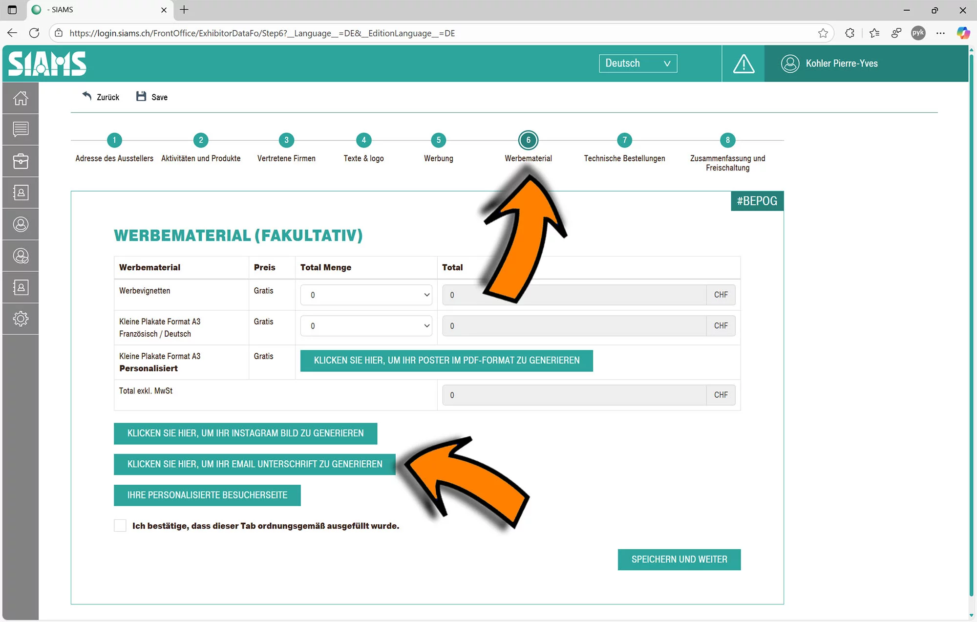Viewport: 977px width, 622px height.
Task: Open the chat messages sidebar icon
Action: pyautogui.click(x=21, y=129)
